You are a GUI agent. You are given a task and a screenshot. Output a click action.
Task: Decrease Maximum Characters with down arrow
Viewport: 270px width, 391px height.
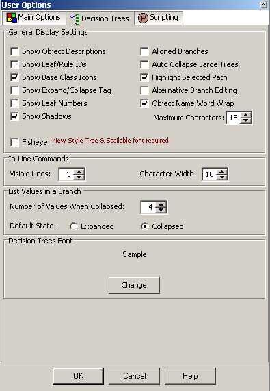[x=245, y=120]
